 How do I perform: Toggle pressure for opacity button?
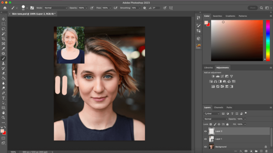[92, 8]
